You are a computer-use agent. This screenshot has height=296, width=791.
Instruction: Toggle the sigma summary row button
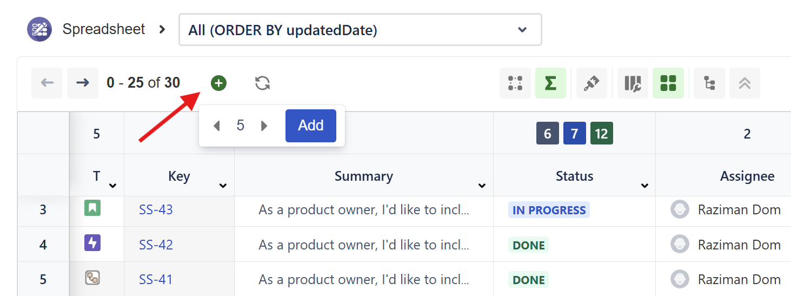click(x=550, y=83)
